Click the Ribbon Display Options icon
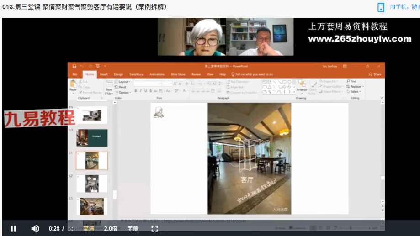The height and width of the screenshot is (236, 420). pos(345,66)
